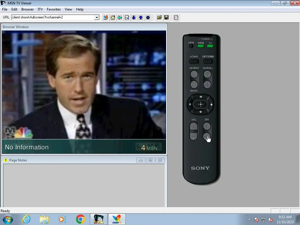
Task: Click the SCROLL down button on remote
Action: pyautogui.click(x=207, y=84)
